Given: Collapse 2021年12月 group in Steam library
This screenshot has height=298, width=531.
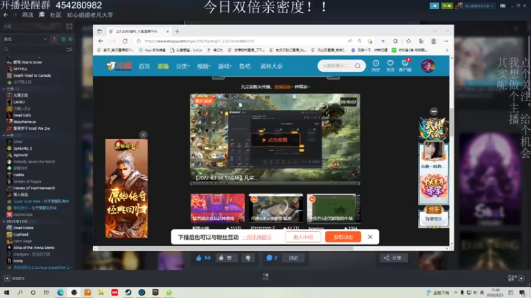Looking at the screenshot, I should point(4,221).
